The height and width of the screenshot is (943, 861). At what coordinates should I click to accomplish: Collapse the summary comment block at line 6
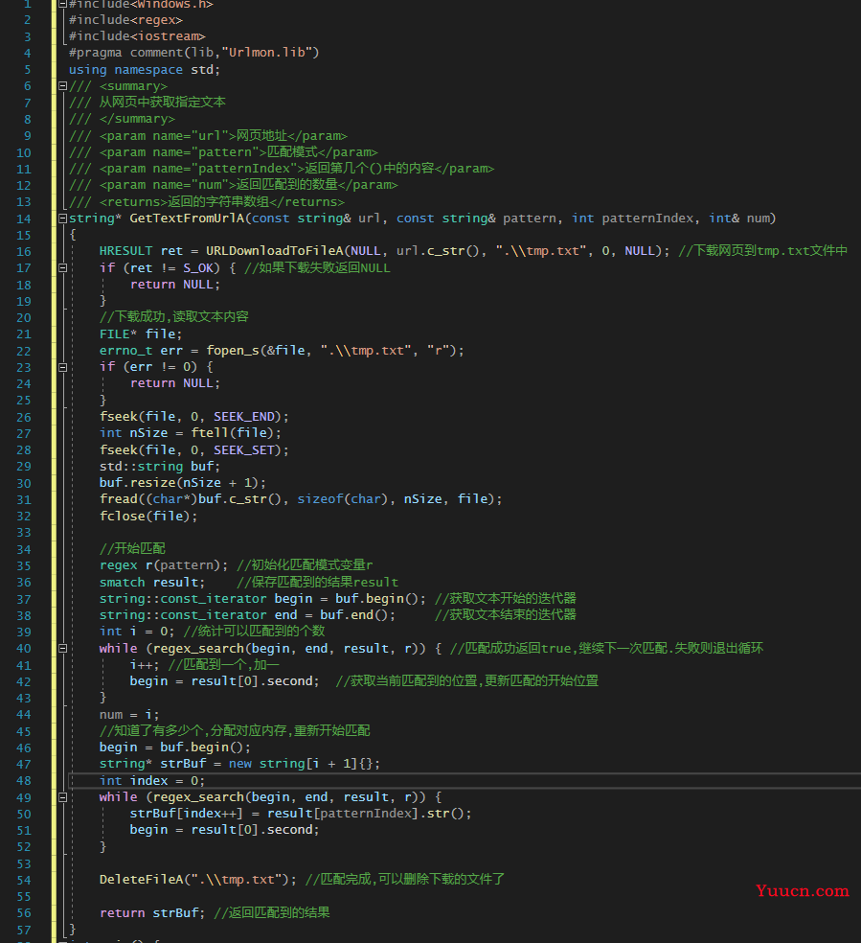62,86
